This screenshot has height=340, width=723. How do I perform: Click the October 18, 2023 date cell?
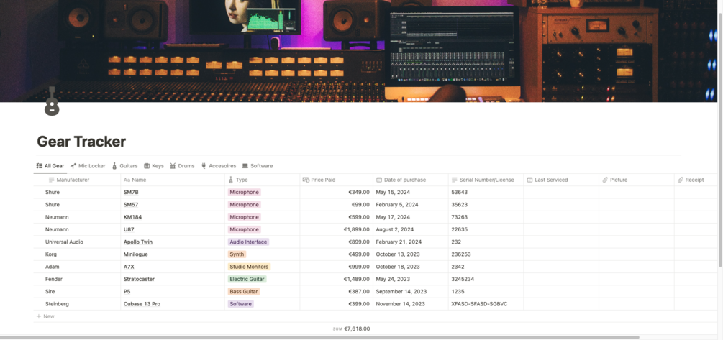(411, 267)
